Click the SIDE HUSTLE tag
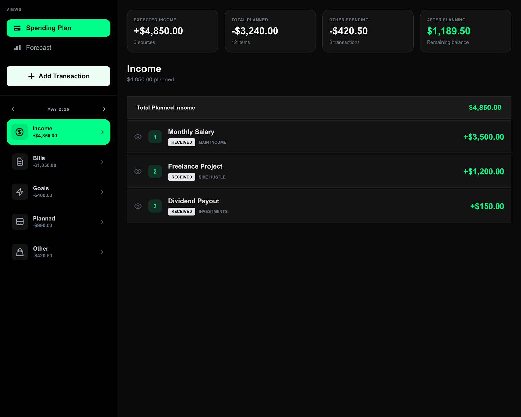This screenshot has height=417, width=521. click(x=212, y=177)
